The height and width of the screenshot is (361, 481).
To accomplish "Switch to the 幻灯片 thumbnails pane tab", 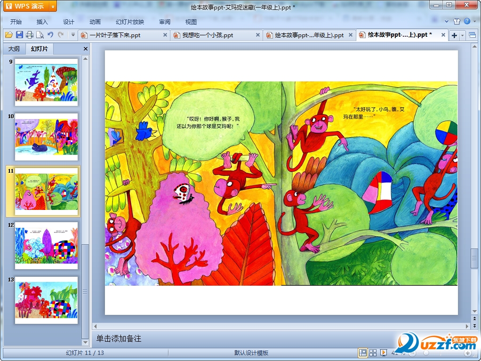I will point(40,49).
